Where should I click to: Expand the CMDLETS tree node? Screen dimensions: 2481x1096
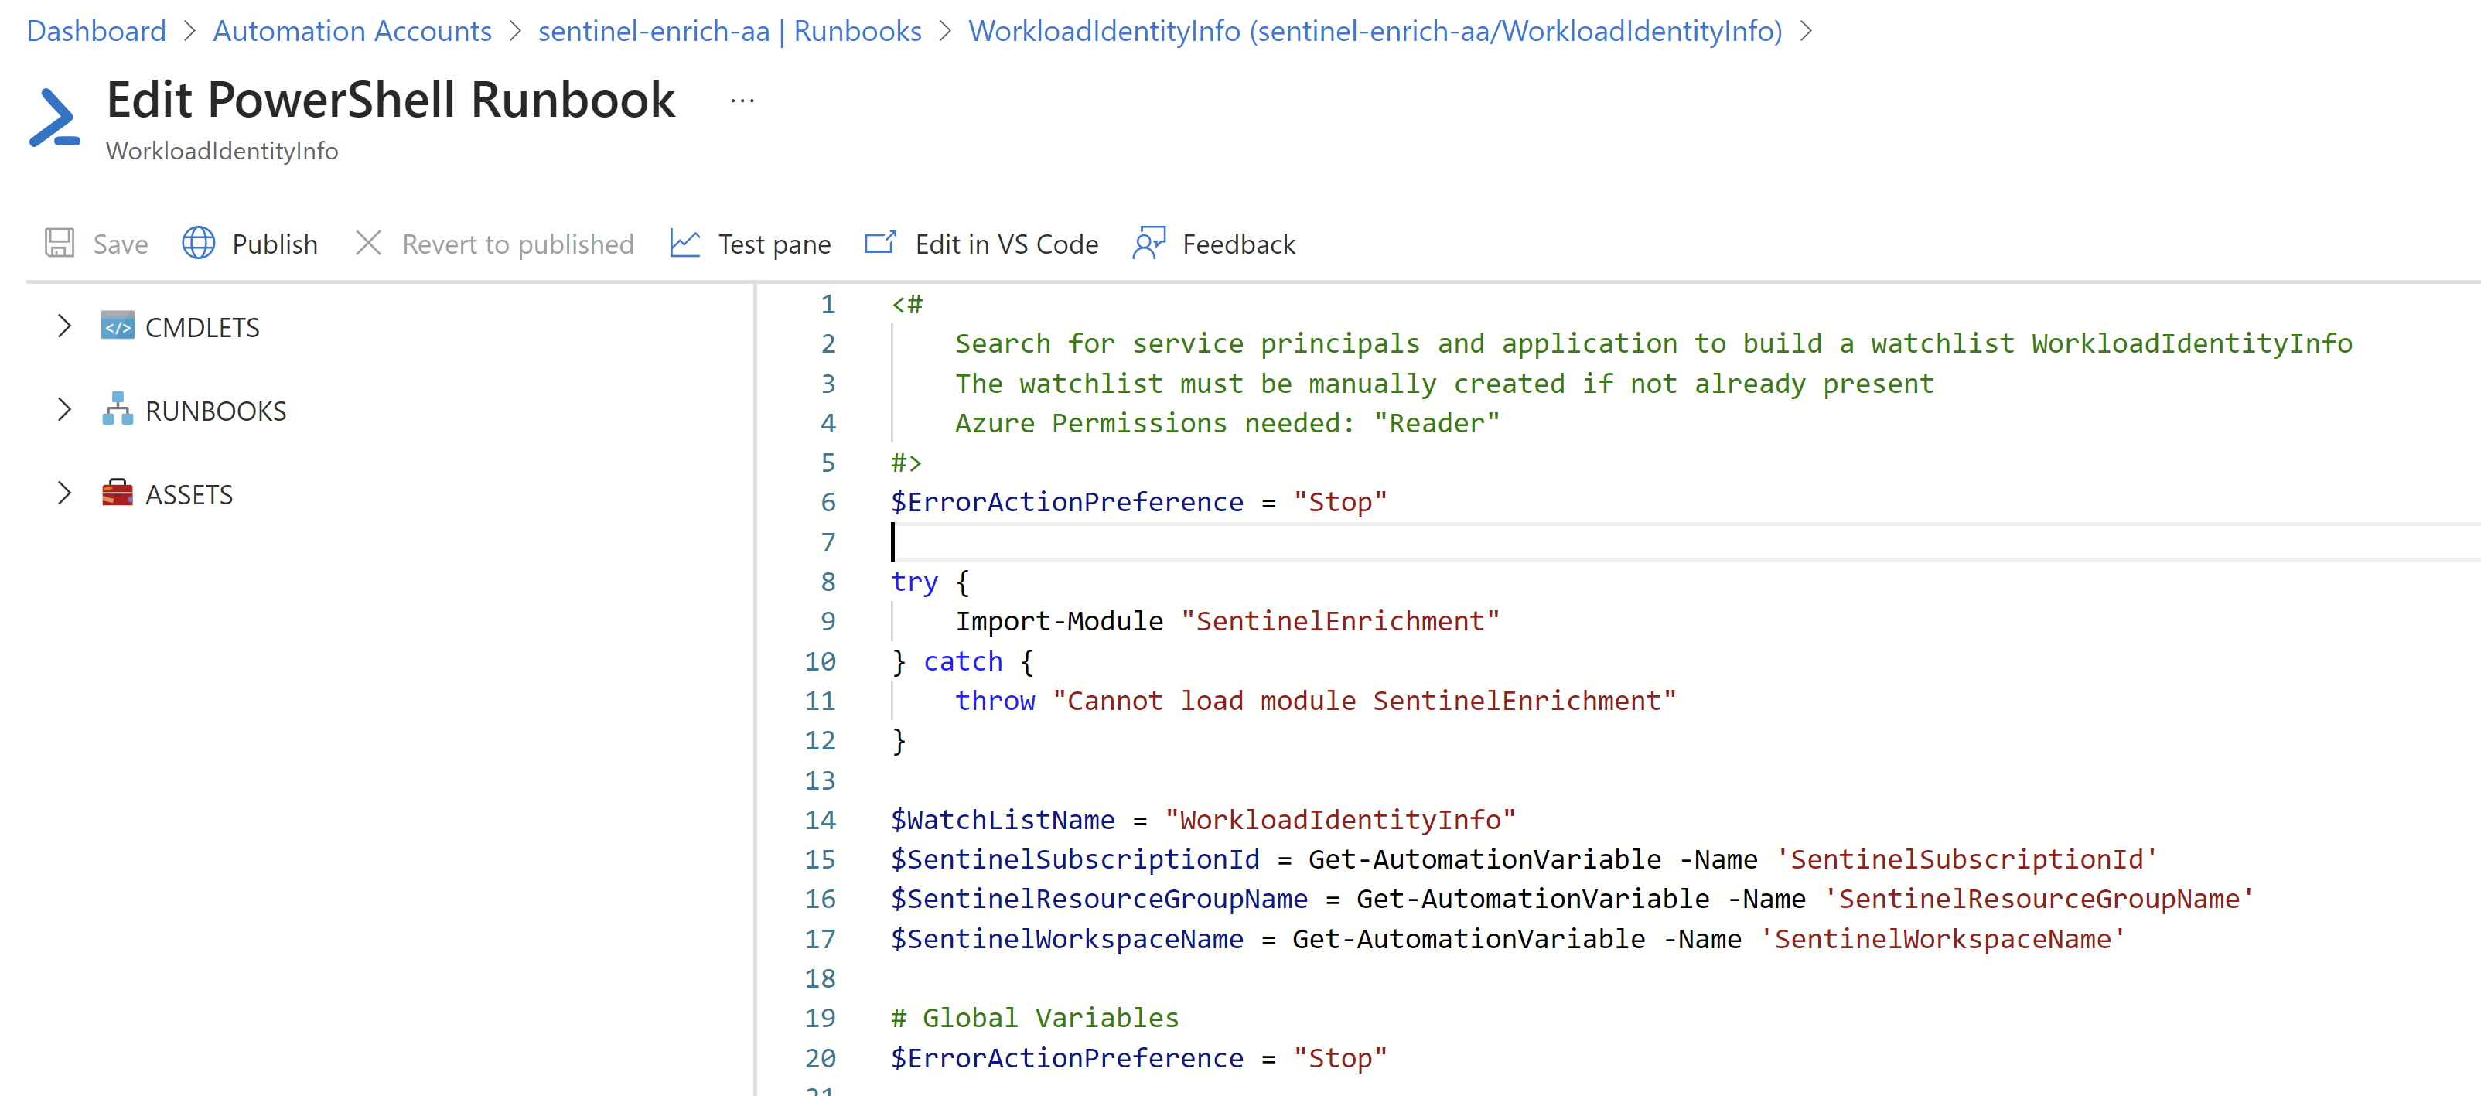click(x=63, y=326)
